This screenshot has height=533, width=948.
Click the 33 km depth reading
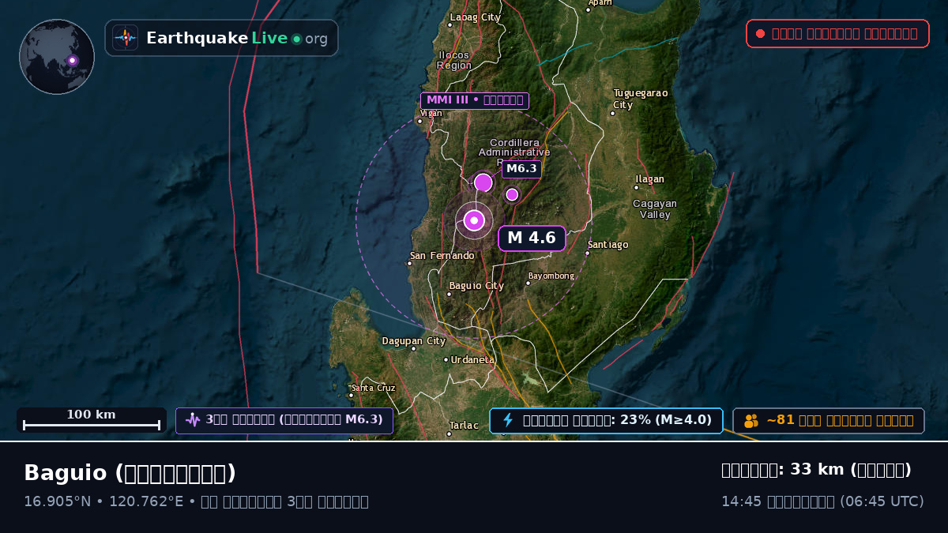tap(817, 470)
